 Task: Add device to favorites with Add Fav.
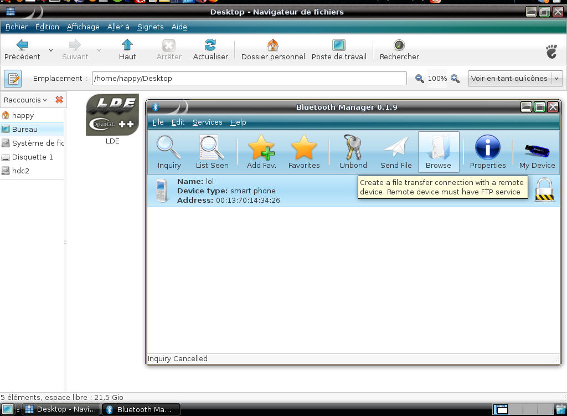click(x=261, y=152)
